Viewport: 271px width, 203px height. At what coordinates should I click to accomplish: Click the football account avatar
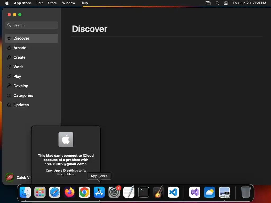10,177
